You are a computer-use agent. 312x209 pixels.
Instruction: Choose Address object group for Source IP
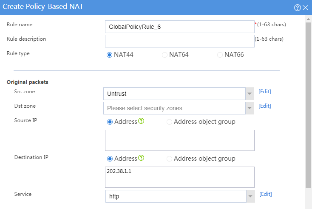pos(169,122)
